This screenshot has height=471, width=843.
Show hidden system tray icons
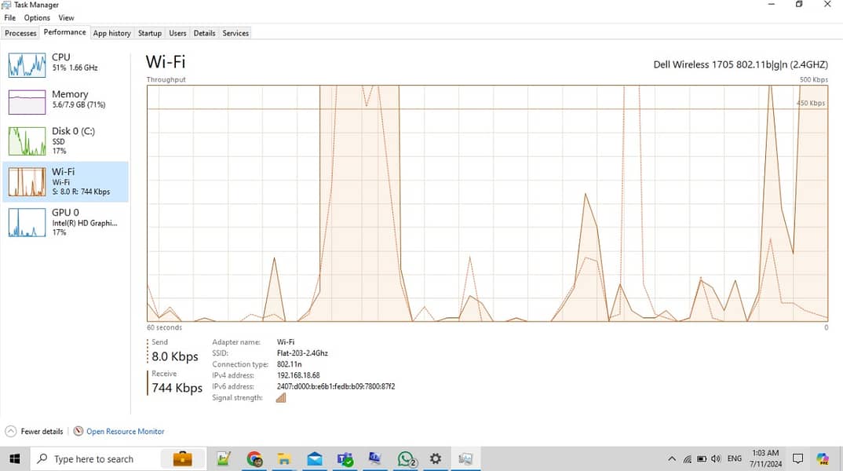click(672, 458)
